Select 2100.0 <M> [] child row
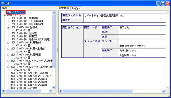 pyautogui.click(x=22, y=52)
